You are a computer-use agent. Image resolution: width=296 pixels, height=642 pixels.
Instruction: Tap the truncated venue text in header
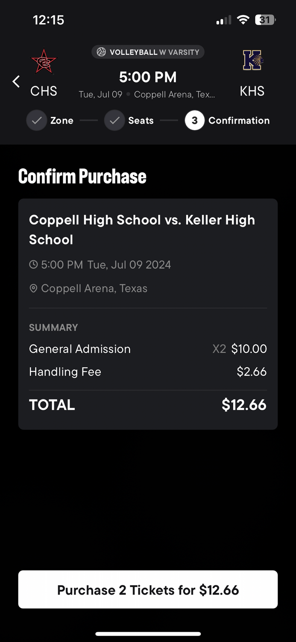(174, 95)
